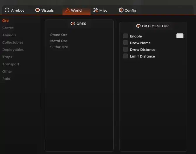Click the World triangle icon
Screen dimensions: 196x154
coord(67,10)
